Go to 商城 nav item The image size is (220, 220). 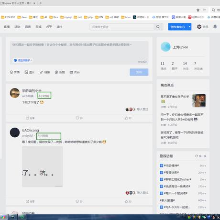[38, 27]
